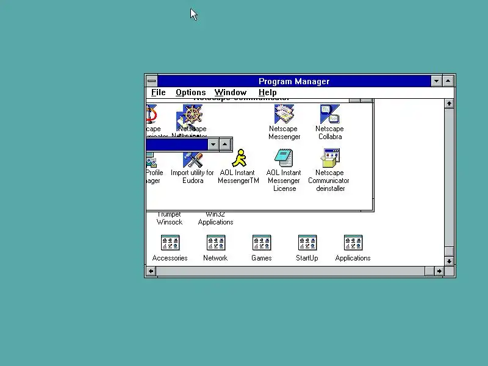Screen dimensions: 488x366
Task: Open the Import utility for Eudora icon
Action: [193, 160]
